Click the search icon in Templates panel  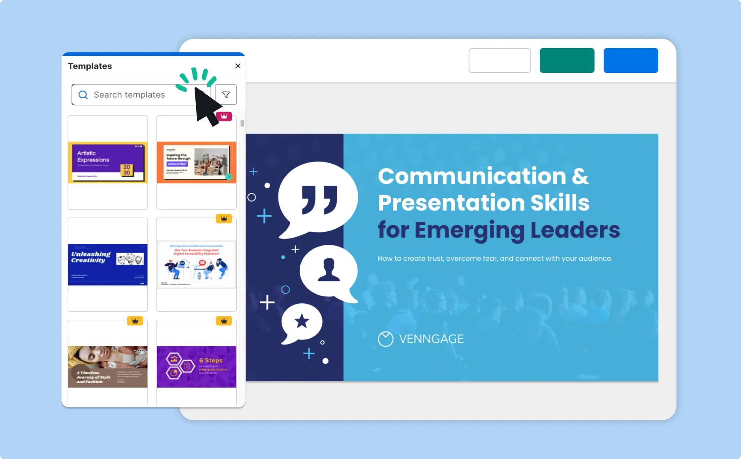(83, 94)
